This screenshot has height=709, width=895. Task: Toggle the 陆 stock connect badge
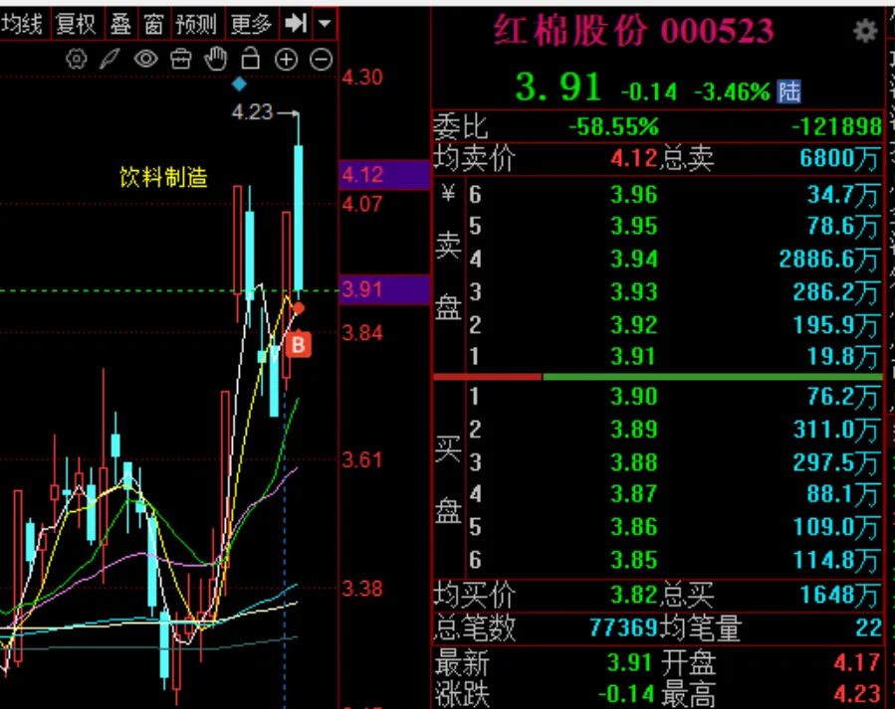point(789,92)
